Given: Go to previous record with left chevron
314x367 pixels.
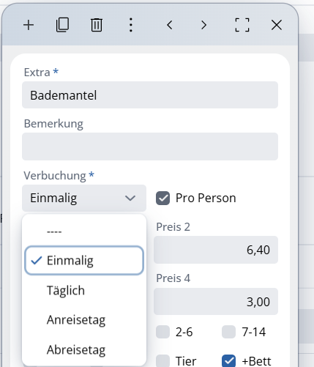Looking at the screenshot, I should 170,25.
